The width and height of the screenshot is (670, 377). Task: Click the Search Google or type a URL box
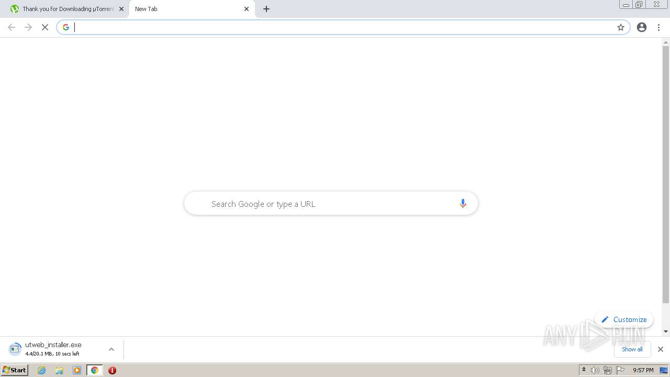[331, 204]
